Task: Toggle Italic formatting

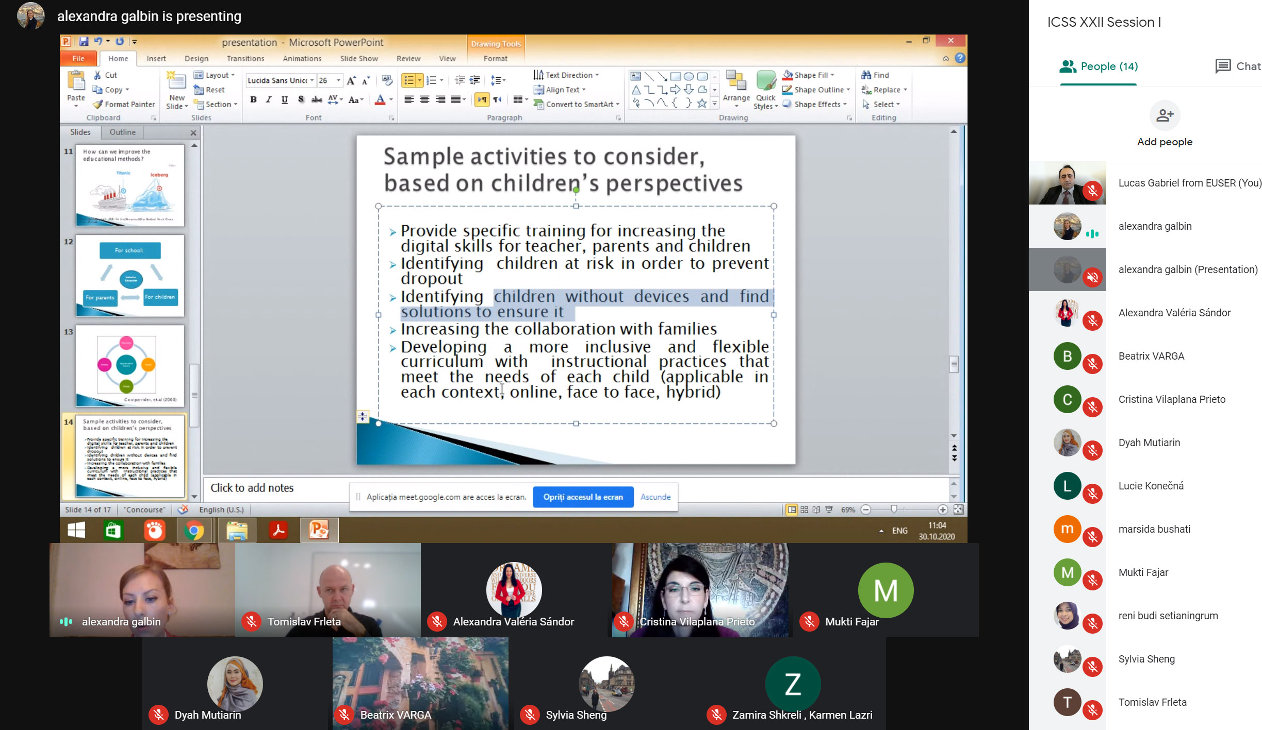Action: pyautogui.click(x=269, y=99)
